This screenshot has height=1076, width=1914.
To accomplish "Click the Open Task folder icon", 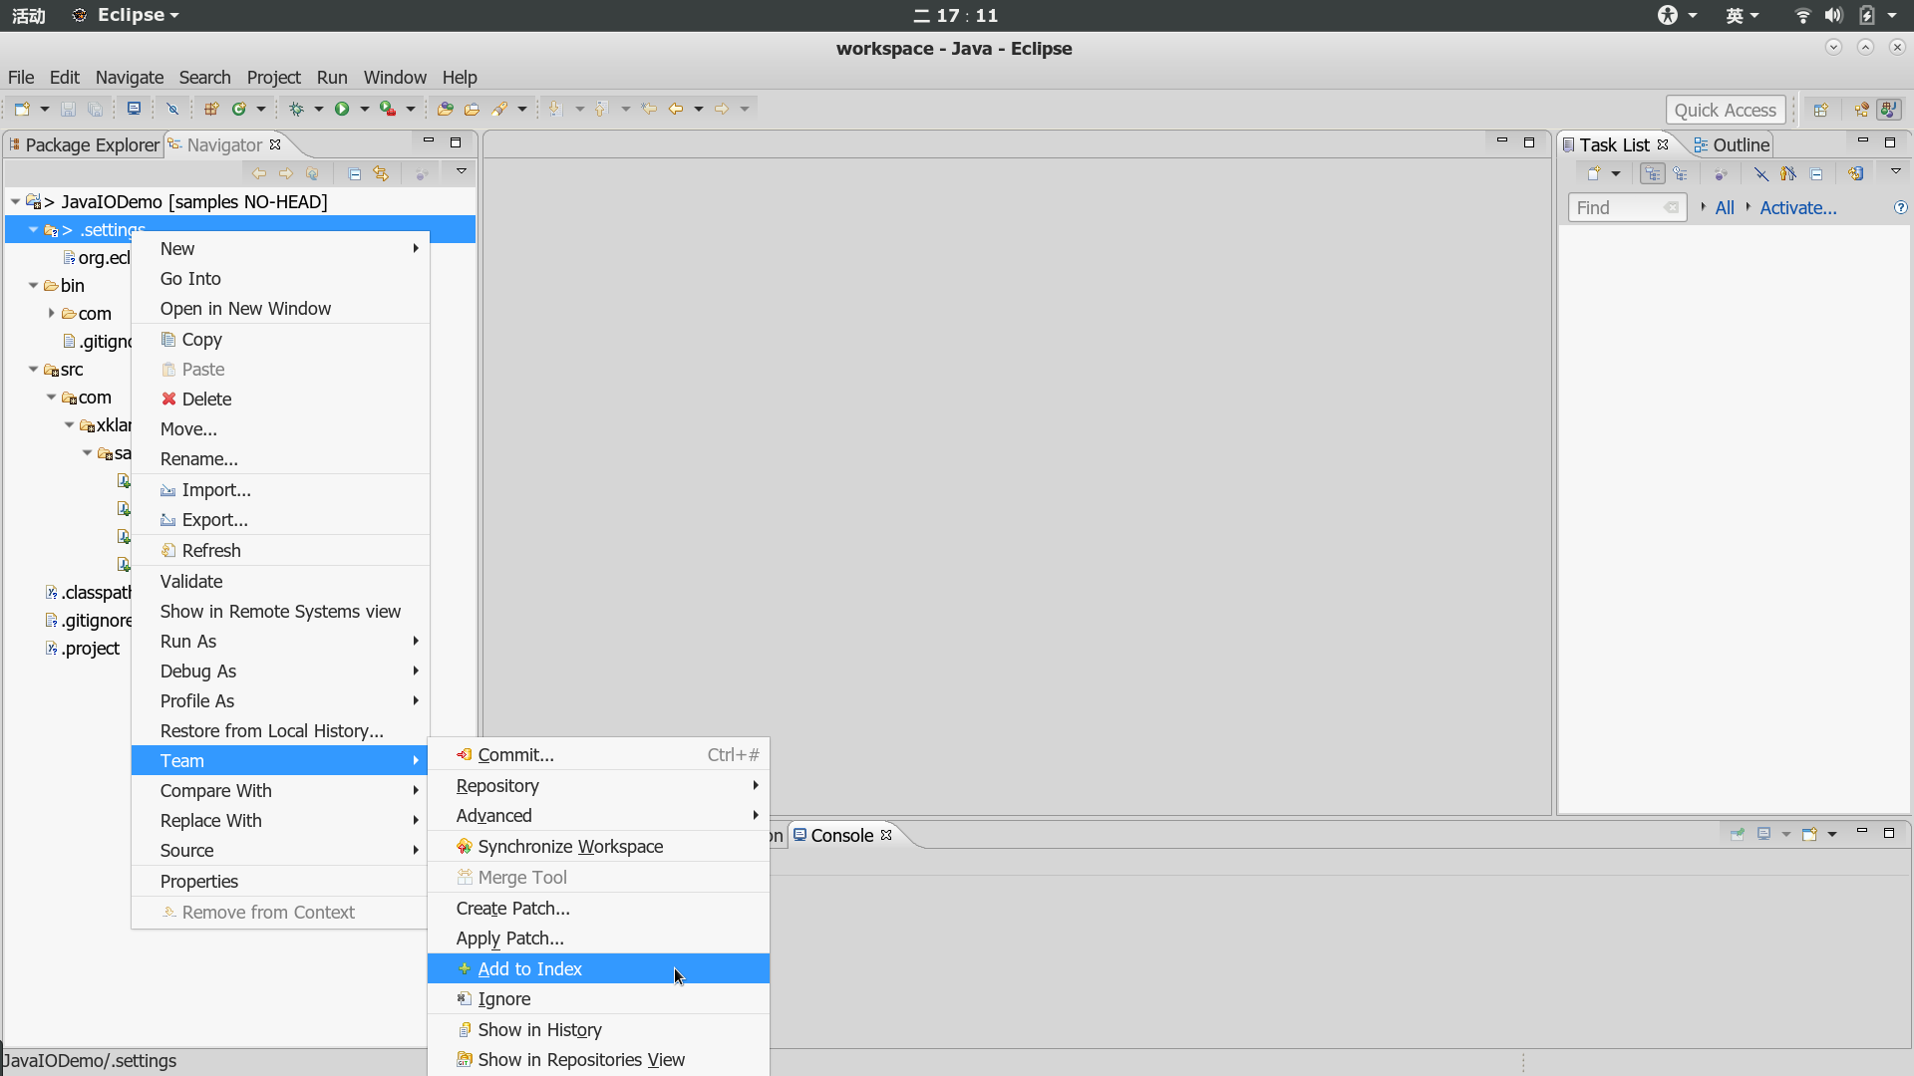I will (472, 109).
